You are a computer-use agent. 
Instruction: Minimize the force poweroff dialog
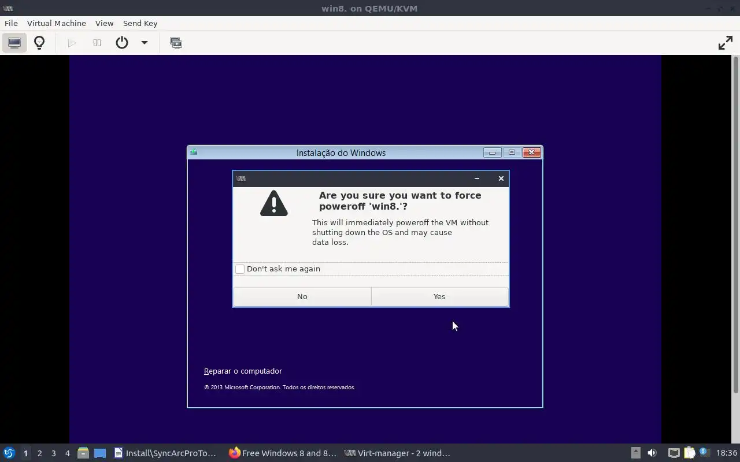click(x=477, y=178)
